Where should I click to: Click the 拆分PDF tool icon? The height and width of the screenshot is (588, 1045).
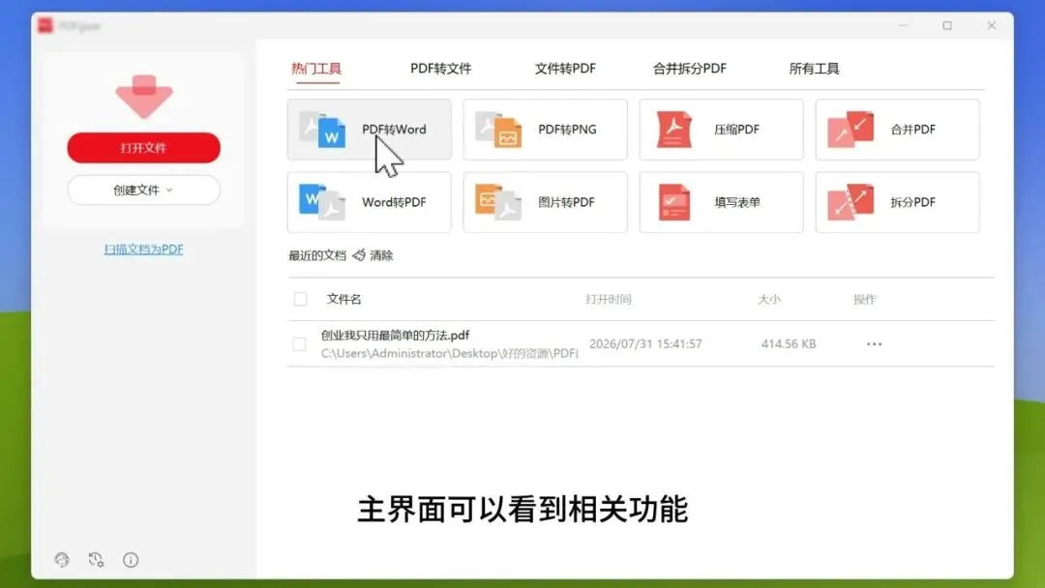pos(851,202)
